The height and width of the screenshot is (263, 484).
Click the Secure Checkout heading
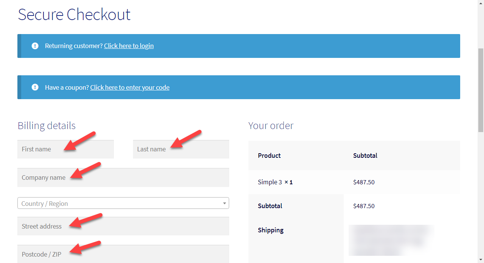tap(74, 14)
